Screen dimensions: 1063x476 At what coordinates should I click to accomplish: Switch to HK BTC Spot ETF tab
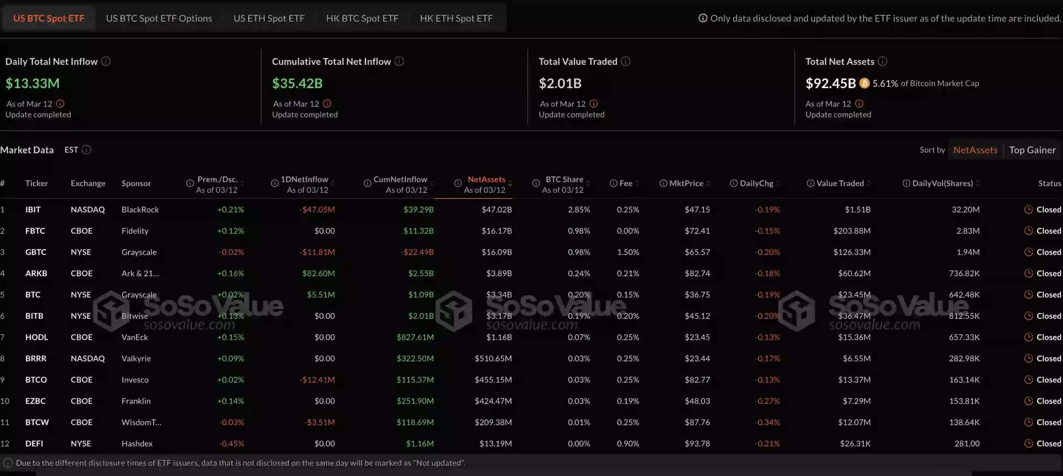362,18
